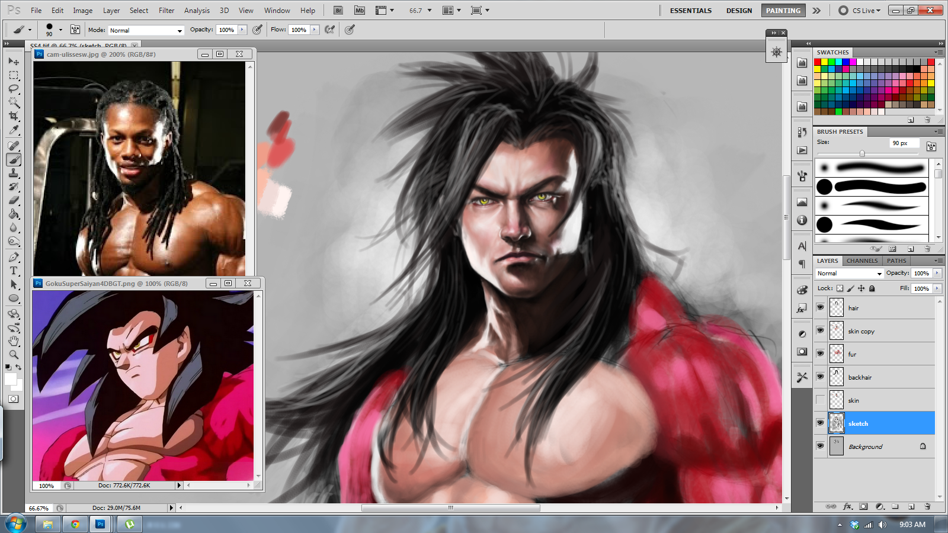Create a new layer in Layers panel
Image resolution: width=948 pixels, height=533 pixels.
coord(911,506)
